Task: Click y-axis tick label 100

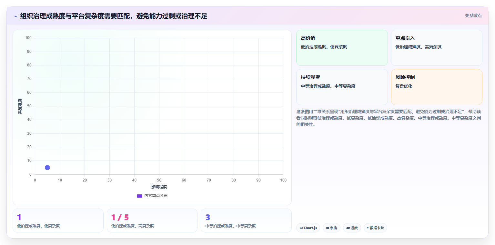Action: [x=28, y=38]
